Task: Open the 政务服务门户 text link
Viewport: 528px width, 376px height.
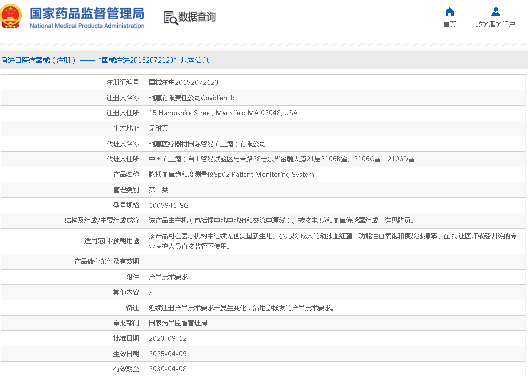Action: 495,24
